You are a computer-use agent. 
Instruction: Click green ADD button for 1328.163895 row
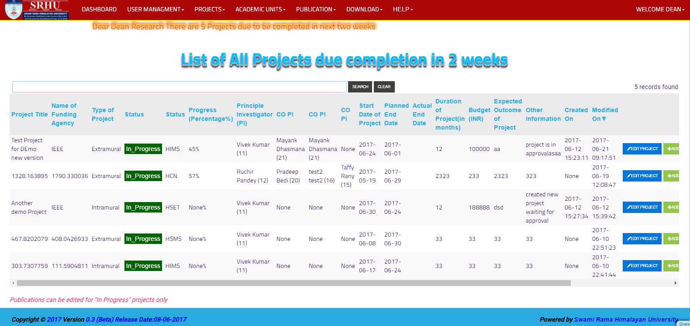[671, 176]
